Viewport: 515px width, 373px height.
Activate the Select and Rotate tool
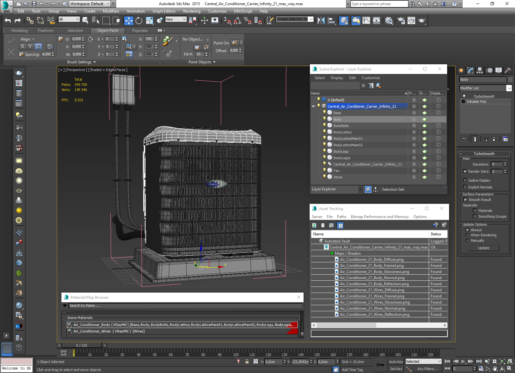[x=139, y=21]
